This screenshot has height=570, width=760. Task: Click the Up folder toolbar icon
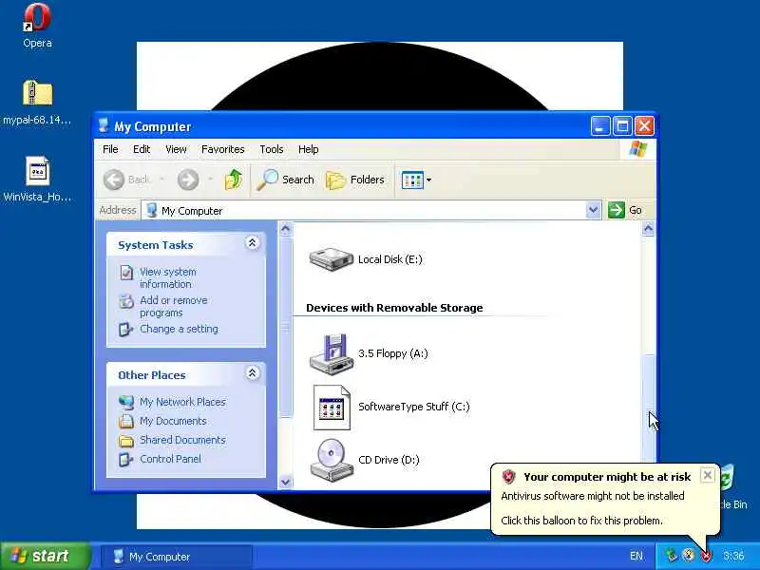point(233,180)
